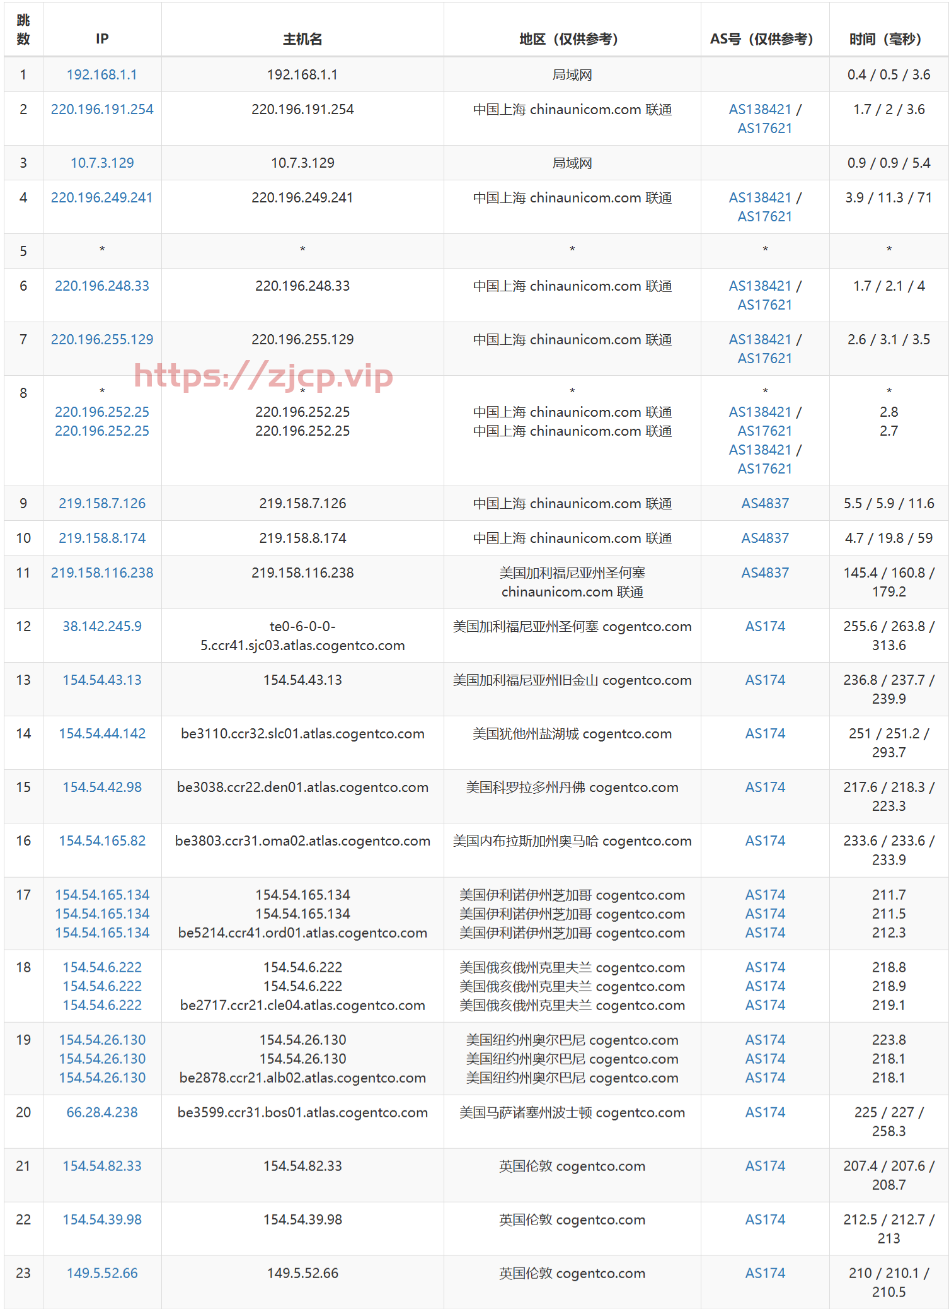Click AS174 link in hop 23 row
Image resolution: width=949 pixels, height=1309 pixels.
coord(765,1273)
